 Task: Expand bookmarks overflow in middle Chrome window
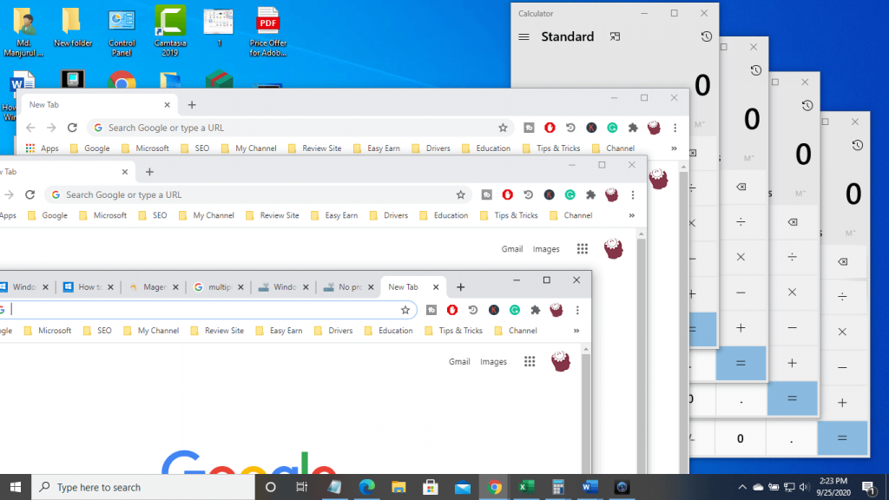click(x=632, y=215)
